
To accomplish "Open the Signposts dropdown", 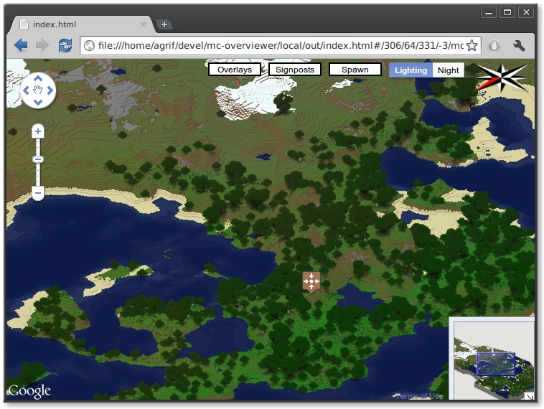I will click(x=295, y=70).
